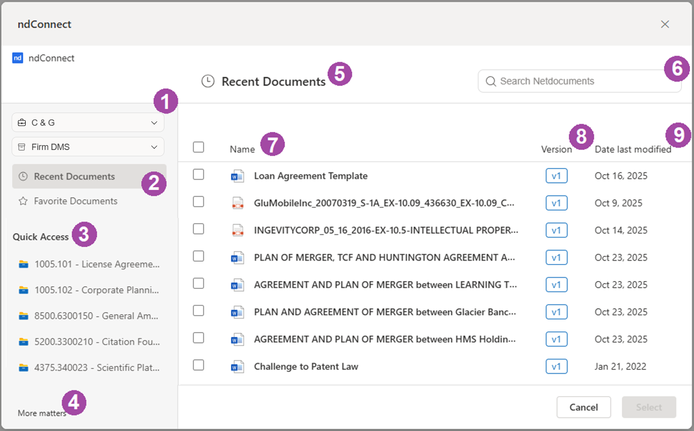Check the box for Loan Agreement Template
This screenshot has width=694, height=431.
pyautogui.click(x=198, y=174)
